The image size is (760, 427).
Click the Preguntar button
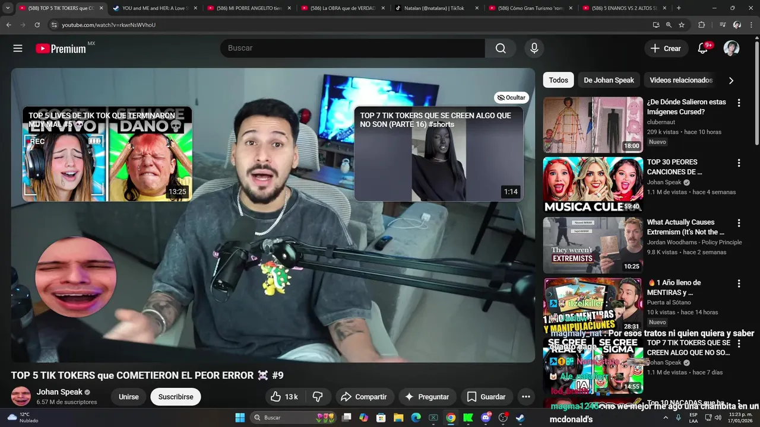[x=426, y=397]
